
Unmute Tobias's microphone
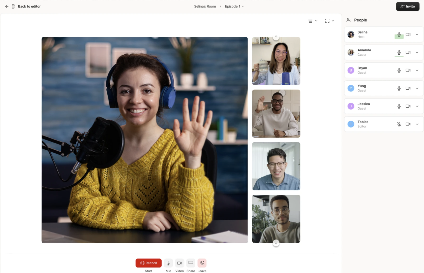point(399,124)
